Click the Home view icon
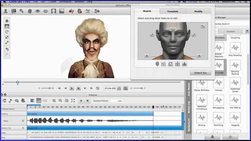Screen dimensions: 251x141 click(7, 21)
